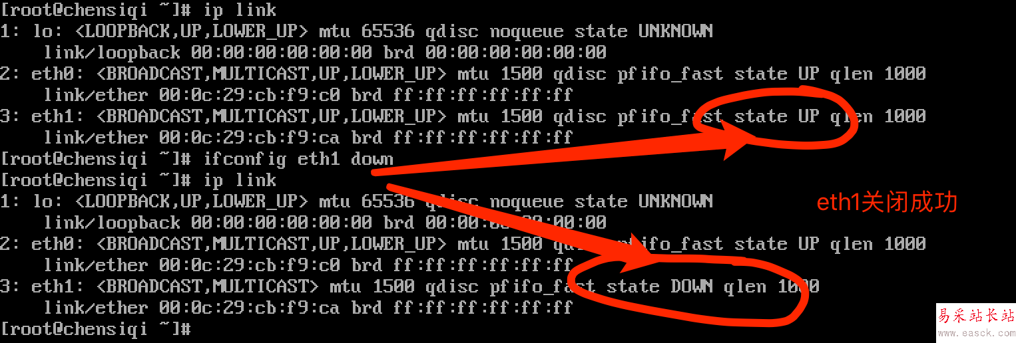
Task: Click the final empty shell prompt
Action: pos(97,328)
